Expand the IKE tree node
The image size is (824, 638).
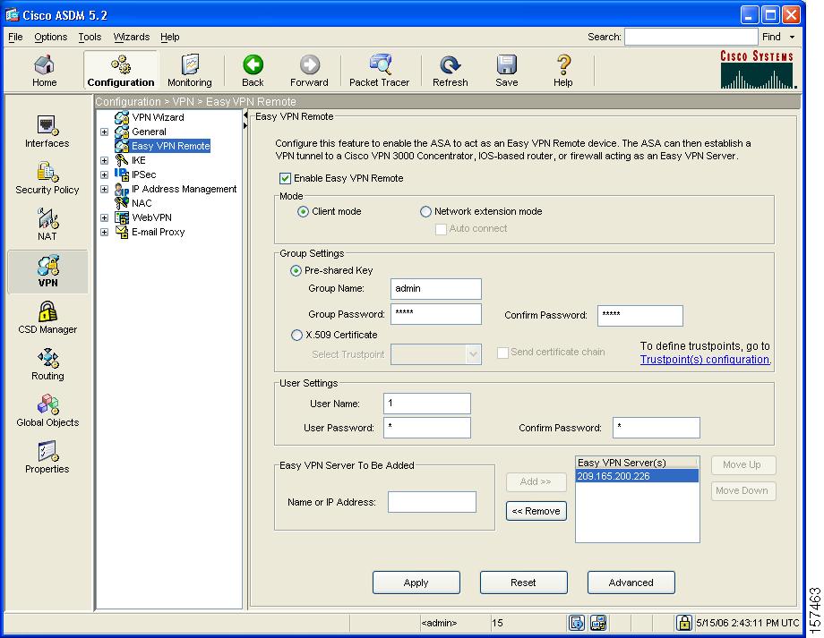(105, 161)
